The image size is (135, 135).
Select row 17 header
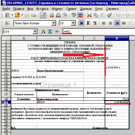click(6, 94)
